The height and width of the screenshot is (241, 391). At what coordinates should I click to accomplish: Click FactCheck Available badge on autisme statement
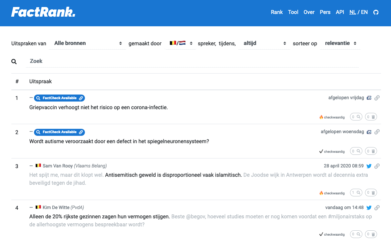point(59,132)
